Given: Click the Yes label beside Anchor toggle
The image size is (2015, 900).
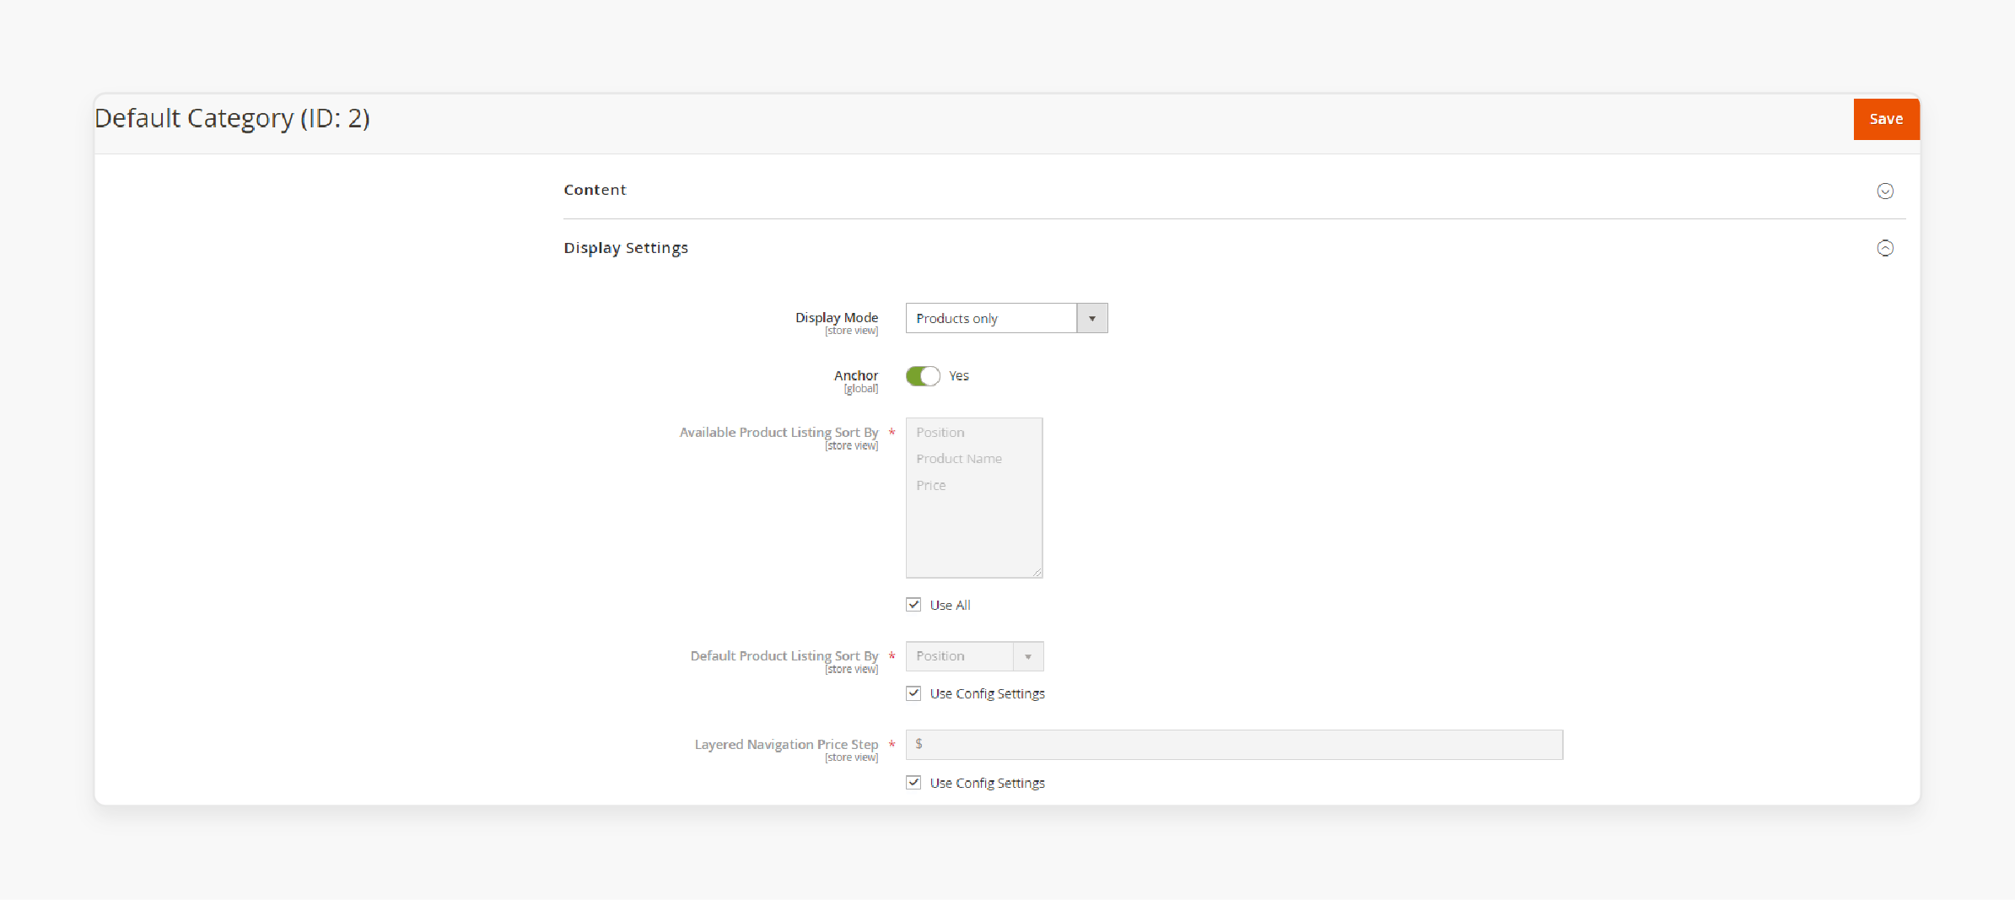Looking at the screenshot, I should point(959,376).
